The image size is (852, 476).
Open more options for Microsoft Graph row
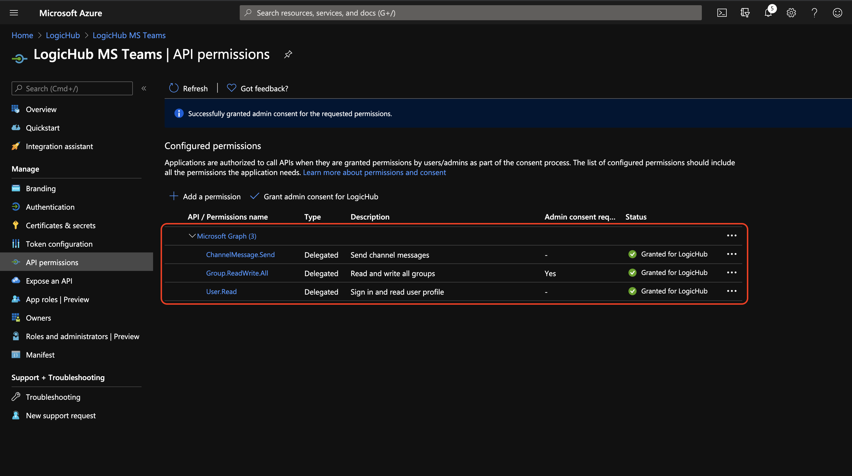click(x=732, y=235)
